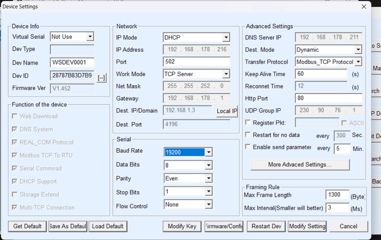Tick the Enable send parameter checkbox

(248, 147)
